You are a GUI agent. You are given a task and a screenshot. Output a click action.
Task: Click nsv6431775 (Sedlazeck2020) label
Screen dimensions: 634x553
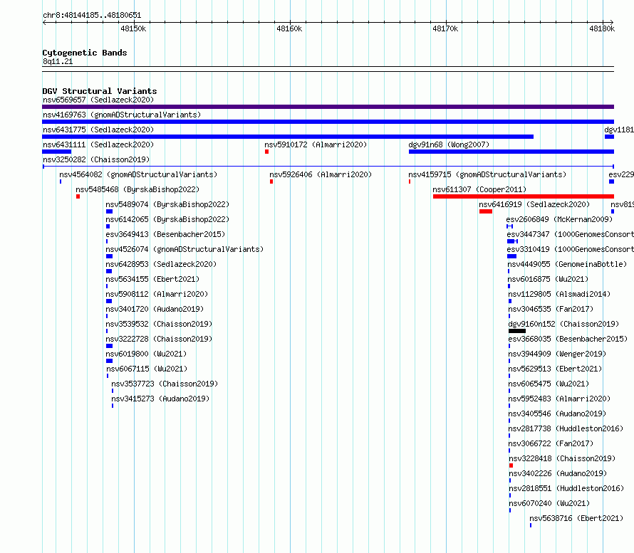pyautogui.click(x=98, y=130)
